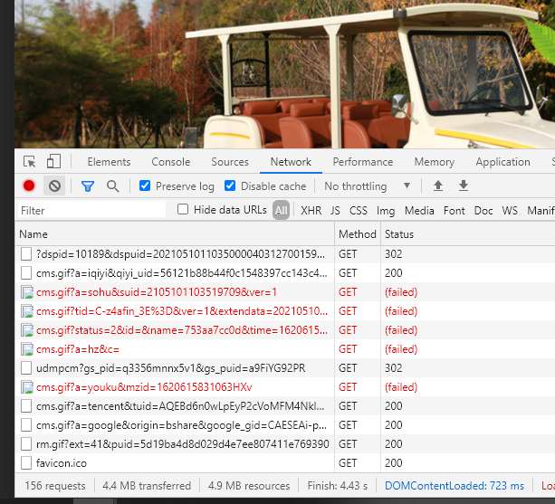555x504 pixels.
Task: Open the No throttling dropdown
Action: pyautogui.click(x=368, y=186)
